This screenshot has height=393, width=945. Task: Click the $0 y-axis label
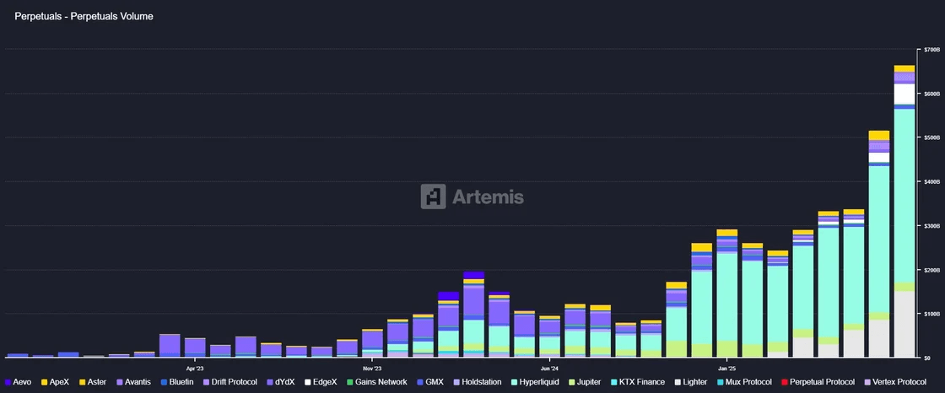pos(927,358)
